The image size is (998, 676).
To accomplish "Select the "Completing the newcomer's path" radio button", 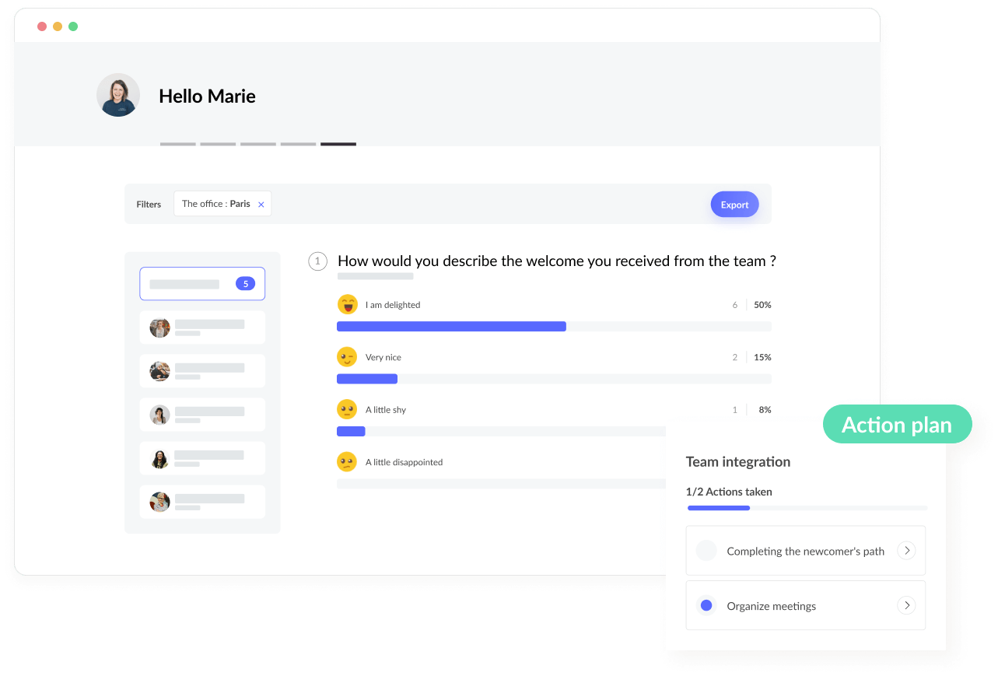I will [x=706, y=550].
